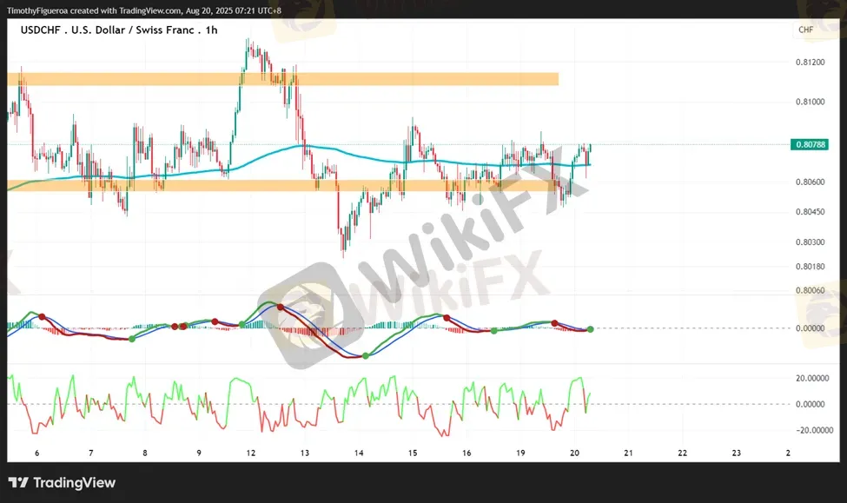Click the current price label 0.80788
The width and height of the screenshot is (847, 503).
(809, 144)
